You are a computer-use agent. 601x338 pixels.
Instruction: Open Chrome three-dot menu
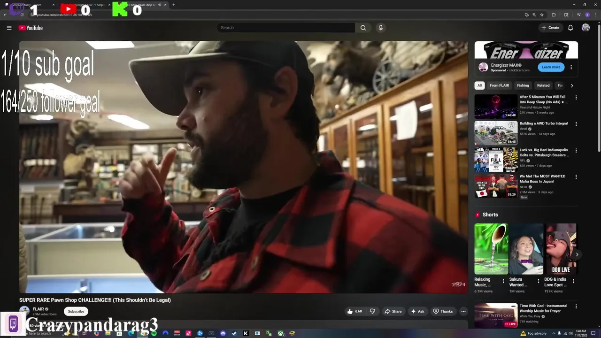(x=595, y=15)
